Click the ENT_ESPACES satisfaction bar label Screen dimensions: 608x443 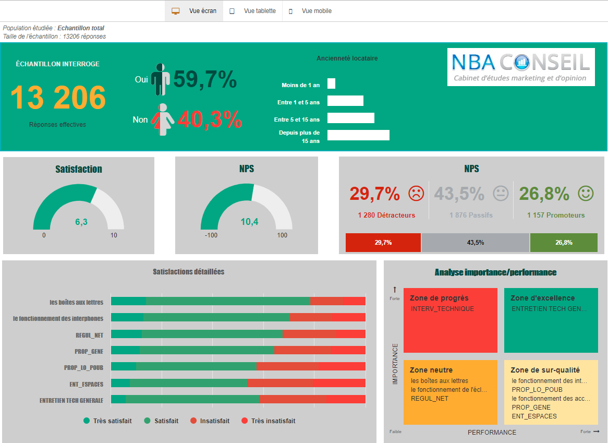[x=86, y=384]
